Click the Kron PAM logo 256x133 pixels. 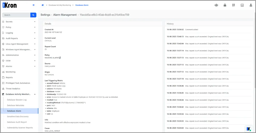[10, 5]
